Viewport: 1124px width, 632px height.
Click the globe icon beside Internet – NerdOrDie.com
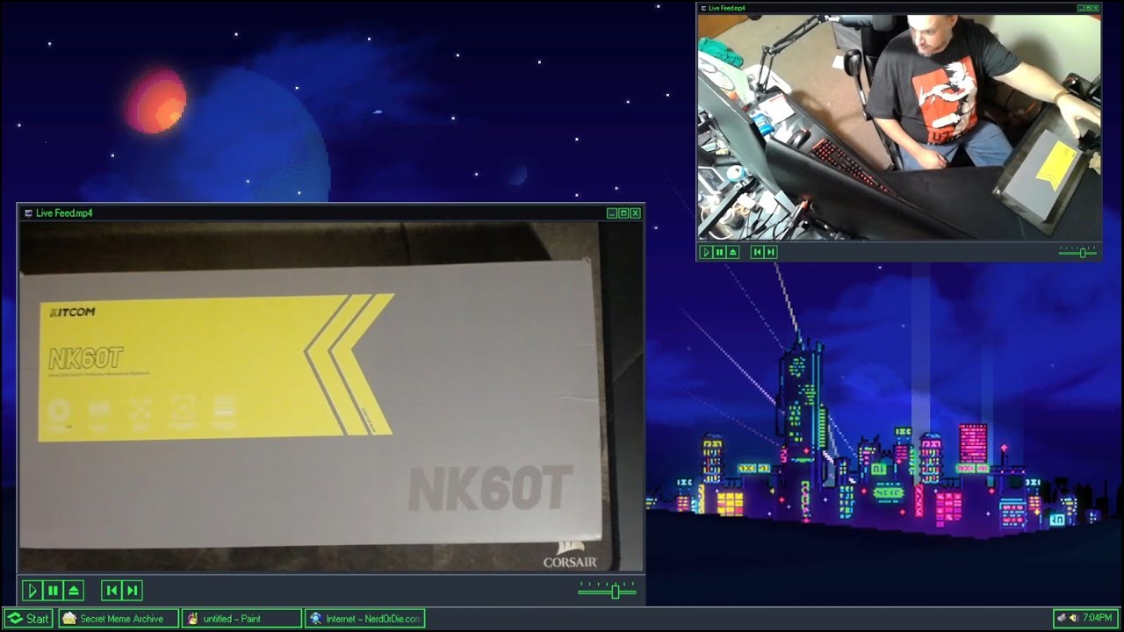click(316, 619)
